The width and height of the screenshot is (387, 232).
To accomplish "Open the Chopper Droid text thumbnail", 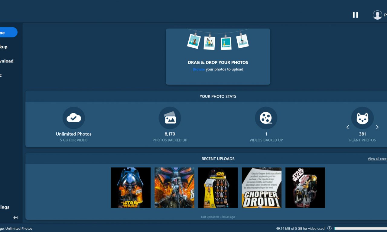I will click(x=262, y=188).
